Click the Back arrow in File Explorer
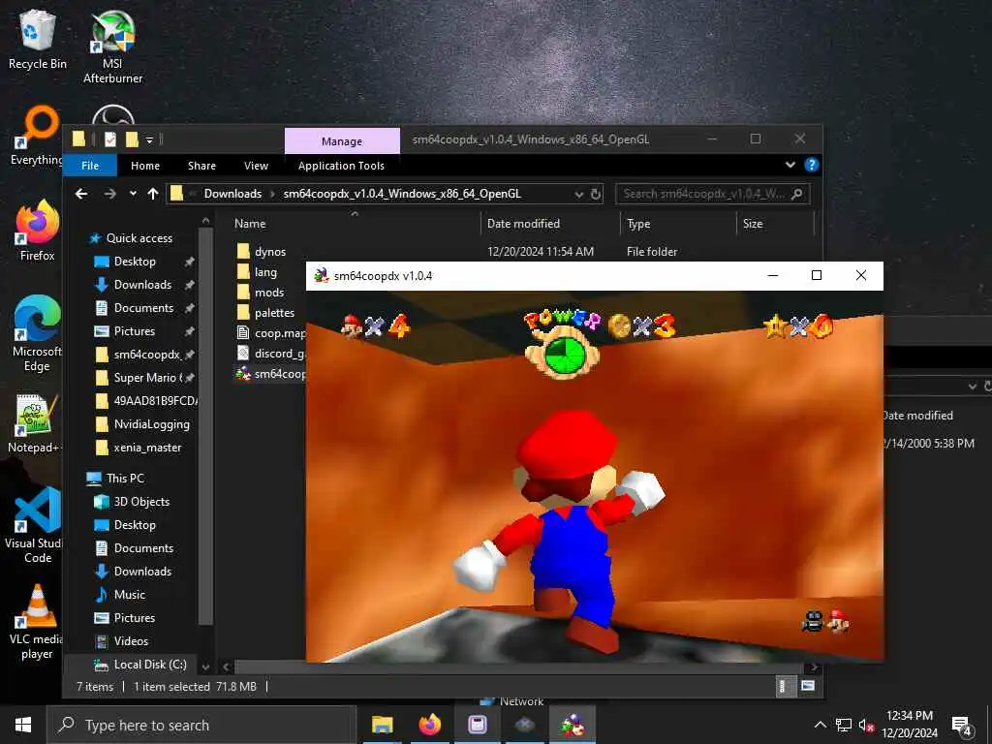The image size is (992, 744). click(81, 194)
